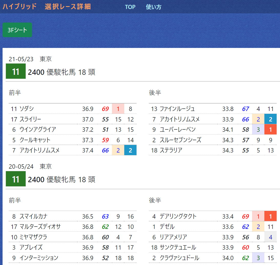The width and height of the screenshot is (280, 265).
Task: Click blue finish 2 cell in 前半 アカイトリノムスメ row
Action: tap(130, 150)
